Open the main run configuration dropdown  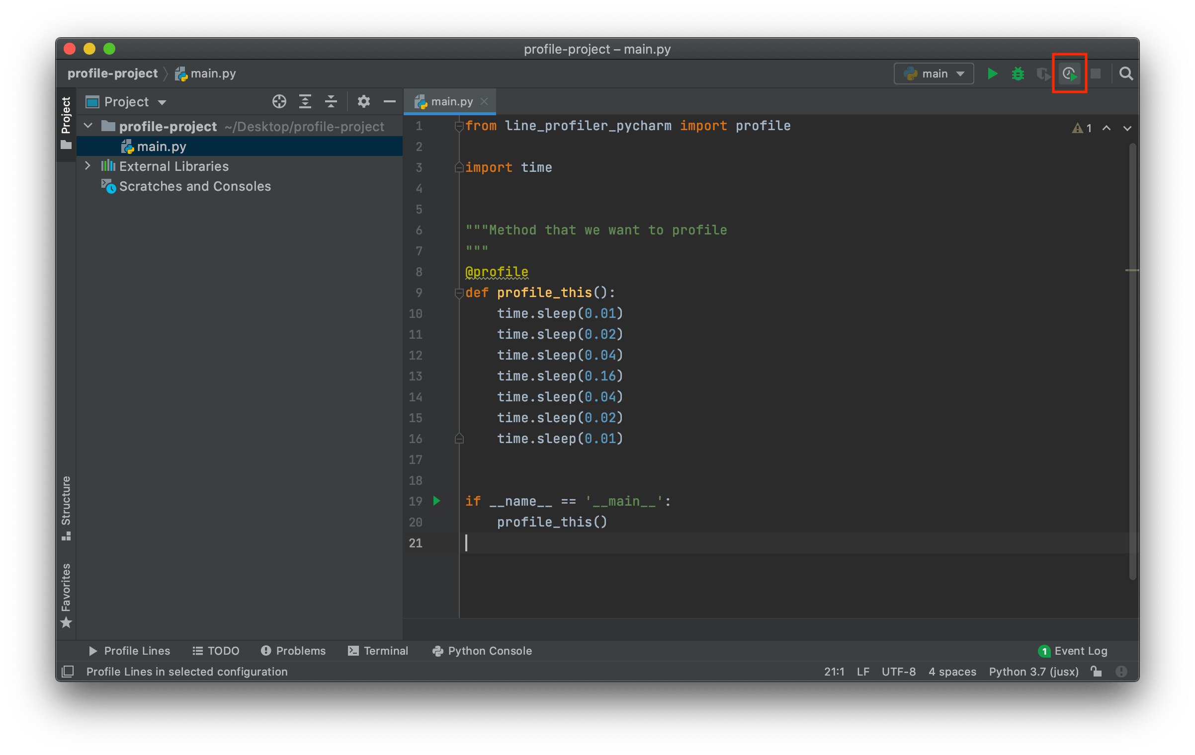(934, 74)
